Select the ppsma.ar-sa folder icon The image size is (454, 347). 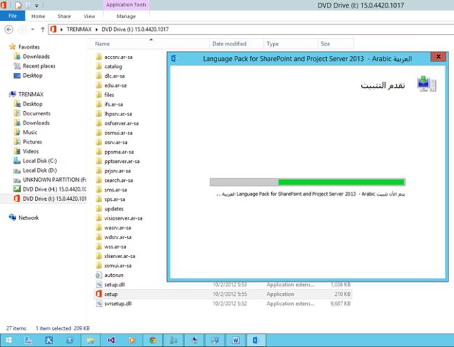98,152
